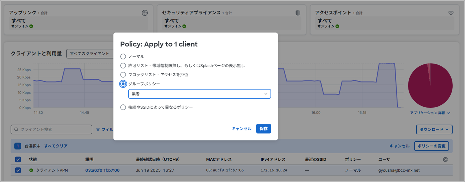Expand アプリケーション詳細 below the pie chart
This screenshot has width=465, height=182.
pyautogui.click(x=430, y=113)
